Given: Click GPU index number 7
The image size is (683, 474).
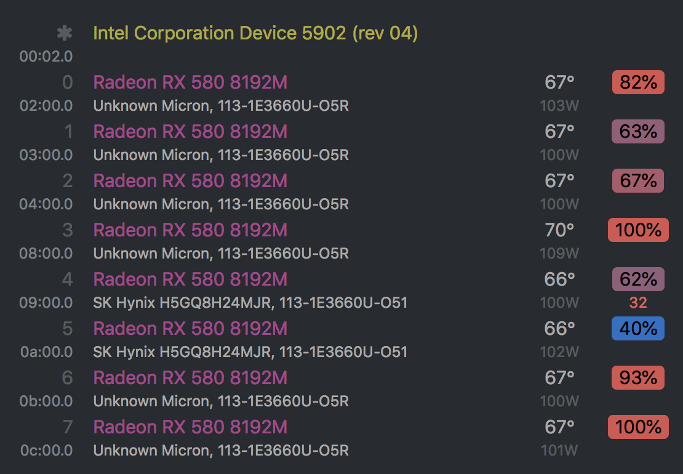Looking at the screenshot, I should coord(67,427).
